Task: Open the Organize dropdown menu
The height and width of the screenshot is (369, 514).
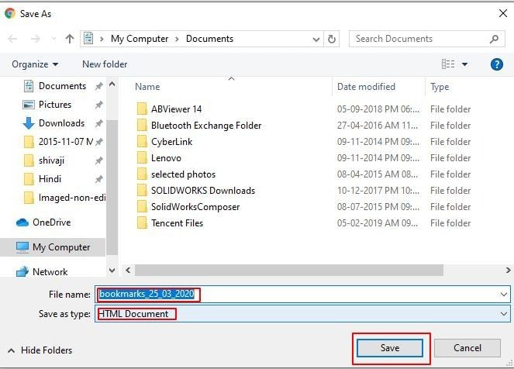Action: (35, 64)
